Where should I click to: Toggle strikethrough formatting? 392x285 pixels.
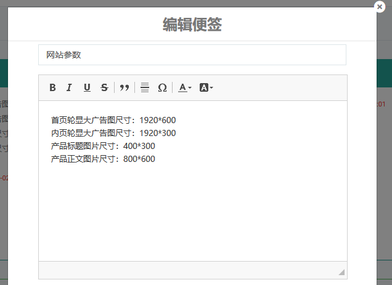(x=104, y=87)
